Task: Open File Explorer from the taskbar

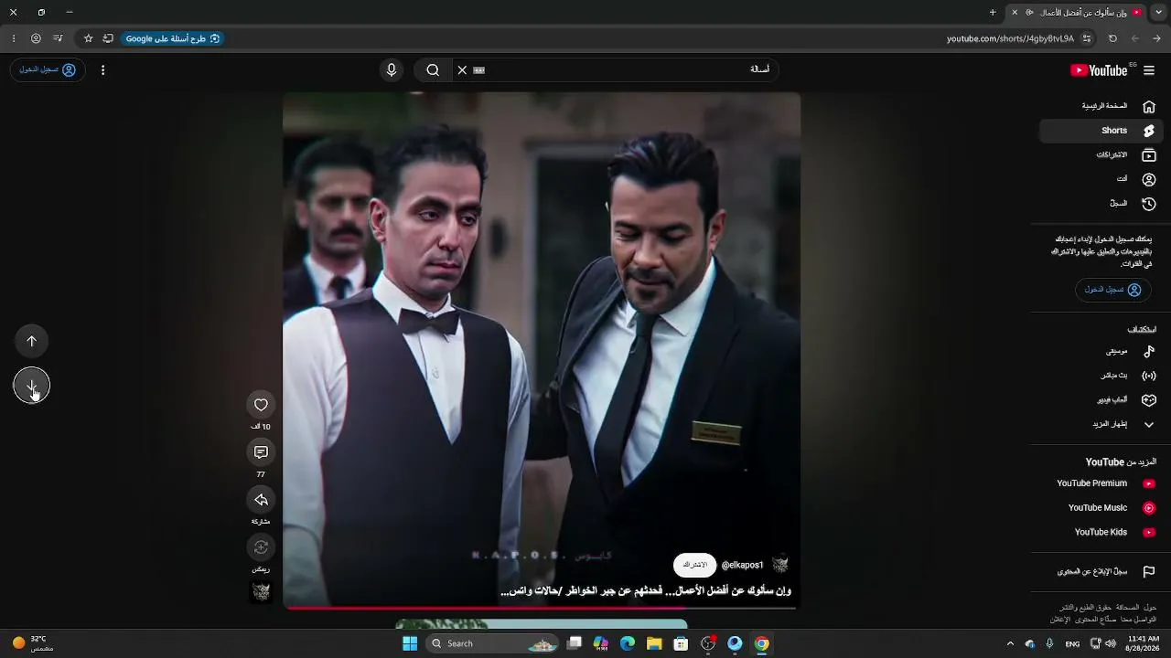Action: 654,643
